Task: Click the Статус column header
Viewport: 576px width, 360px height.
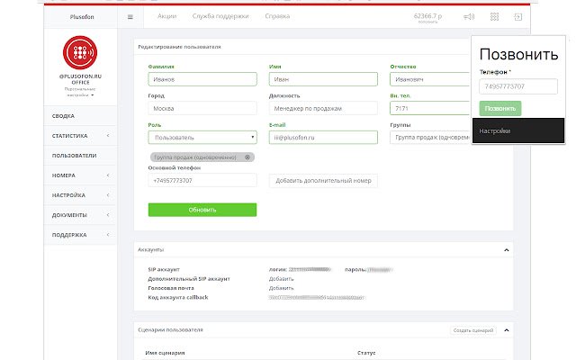Action: 366,353
